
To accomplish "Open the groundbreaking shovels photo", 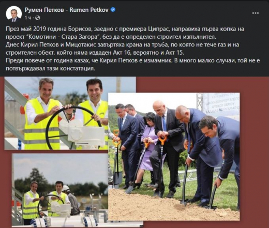I will pyautogui.click(x=174, y=156).
